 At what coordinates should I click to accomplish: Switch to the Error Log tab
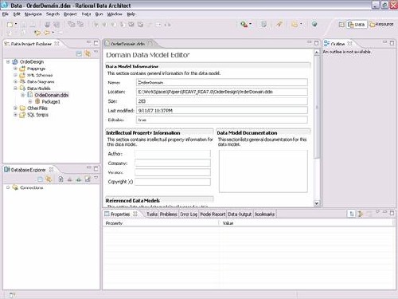(x=189, y=214)
